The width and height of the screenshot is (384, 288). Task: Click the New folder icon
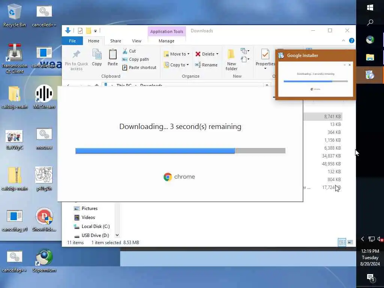click(x=231, y=60)
